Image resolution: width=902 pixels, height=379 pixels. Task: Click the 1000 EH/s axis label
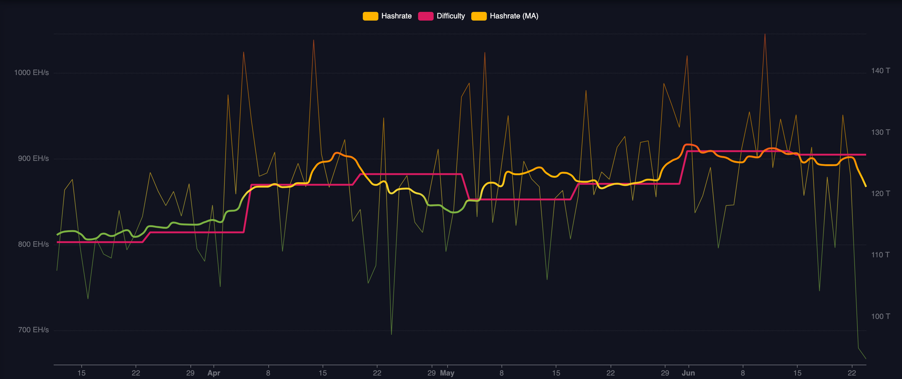pyautogui.click(x=31, y=73)
